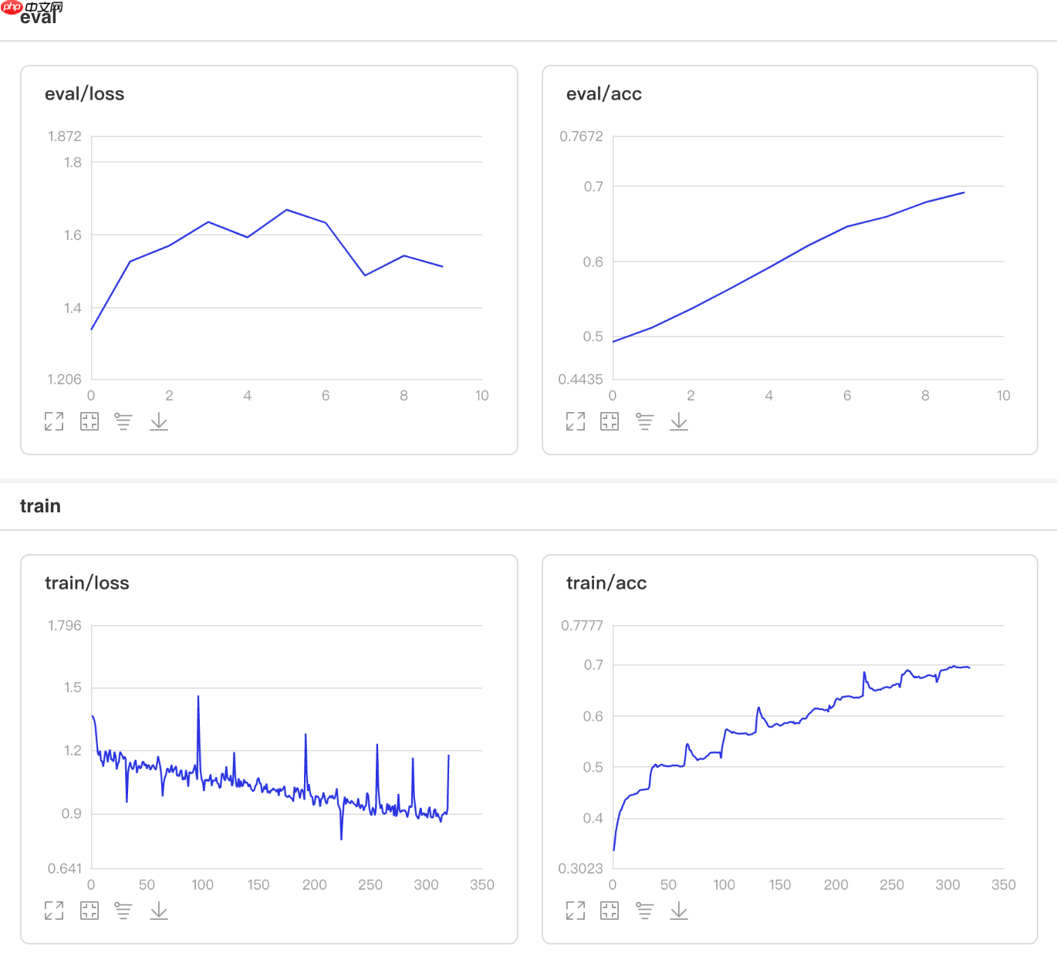Viewport: 1057px width, 963px height.
Task: Maximize the train/loss chart
Action: (x=54, y=911)
